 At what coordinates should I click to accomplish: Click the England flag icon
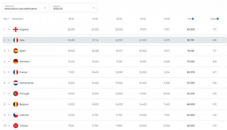click(x=16, y=29)
